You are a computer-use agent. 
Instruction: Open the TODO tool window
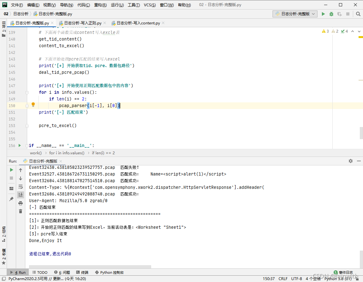pyautogui.click(x=40, y=272)
